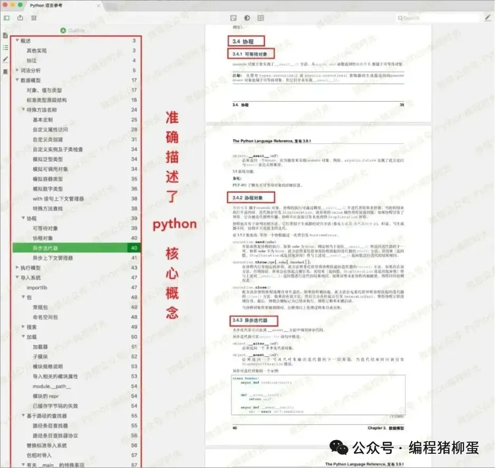Select 特殊方法查找 outline entry
This screenshot has height=468, width=495.
point(47,208)
